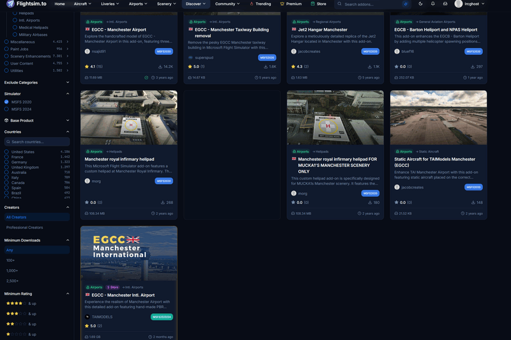Click the Flightsim.to logo
Image resolution: width=511 pixels, height=340 pixels.
pos(26,4)
